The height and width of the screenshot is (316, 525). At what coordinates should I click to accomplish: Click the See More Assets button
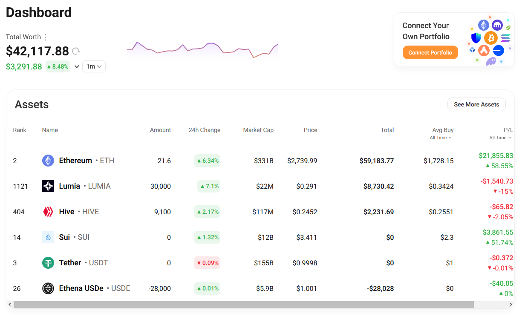[x=476, y=104]
